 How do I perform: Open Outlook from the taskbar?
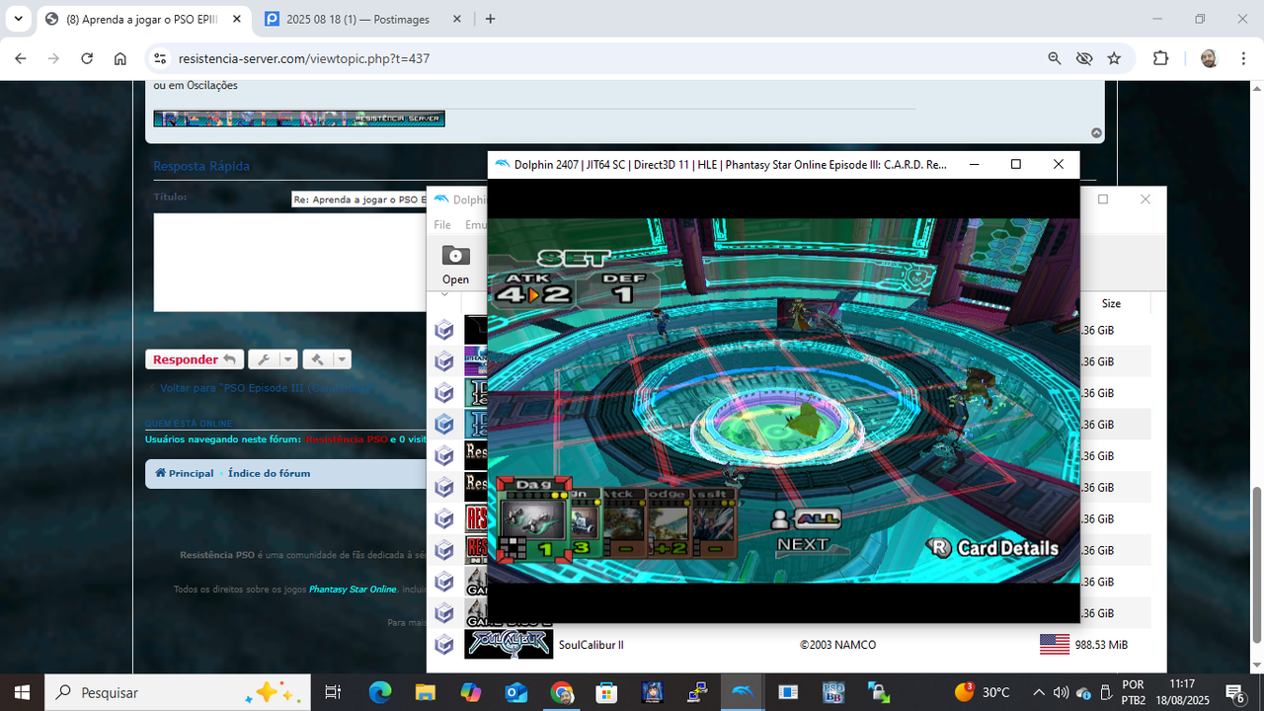pyautogui.click(x=516, y=692)
